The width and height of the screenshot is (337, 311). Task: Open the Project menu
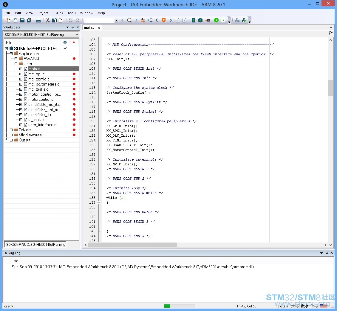coord(43,13)
